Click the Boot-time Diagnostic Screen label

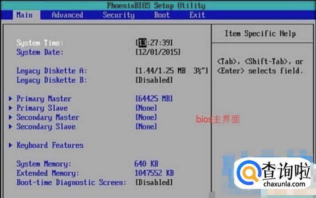coord(71,182)
